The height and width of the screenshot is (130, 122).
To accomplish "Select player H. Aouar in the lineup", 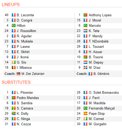I will (x=95, y=52).
